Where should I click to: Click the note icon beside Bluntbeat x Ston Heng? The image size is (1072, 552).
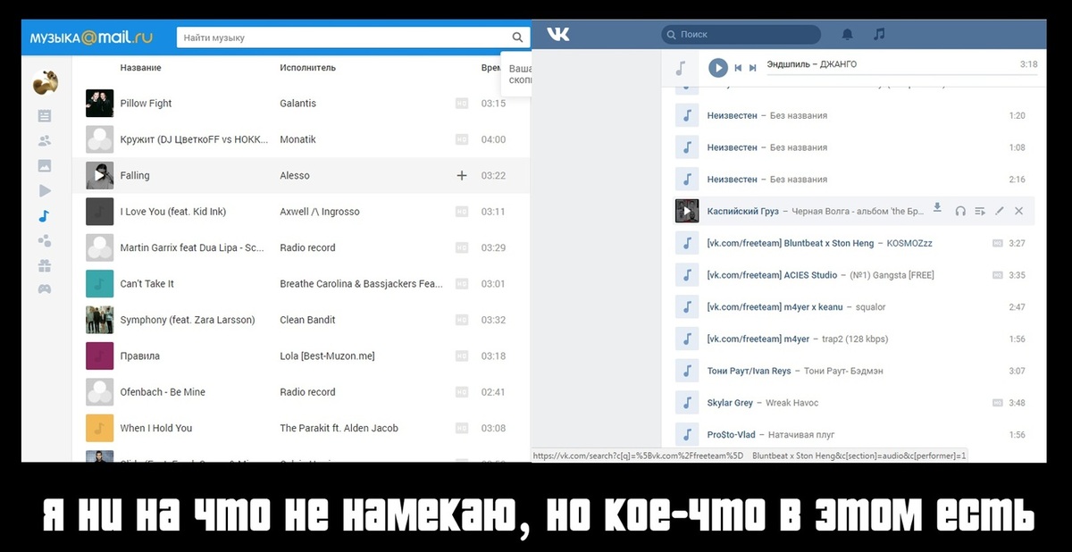[686, 243]
